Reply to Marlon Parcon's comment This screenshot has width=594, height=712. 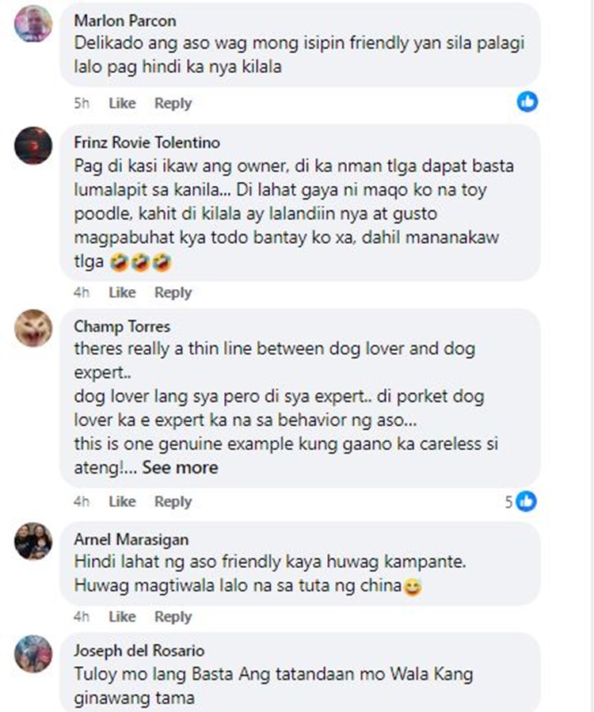pyautogui.click(x=173, y=103)
